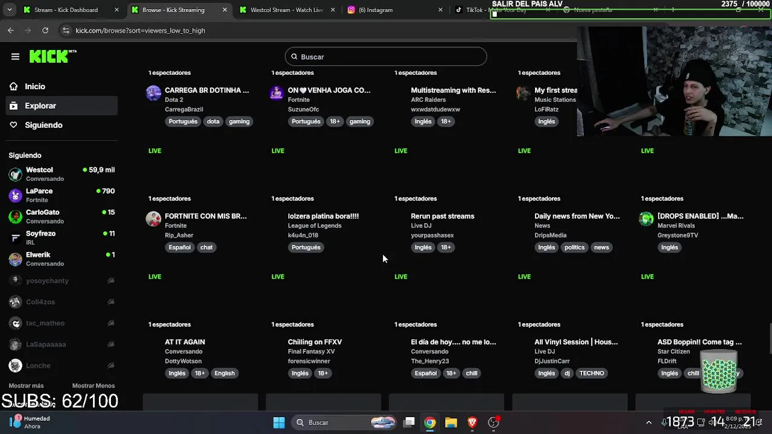View site information icon in address bar

pos(66,30)
